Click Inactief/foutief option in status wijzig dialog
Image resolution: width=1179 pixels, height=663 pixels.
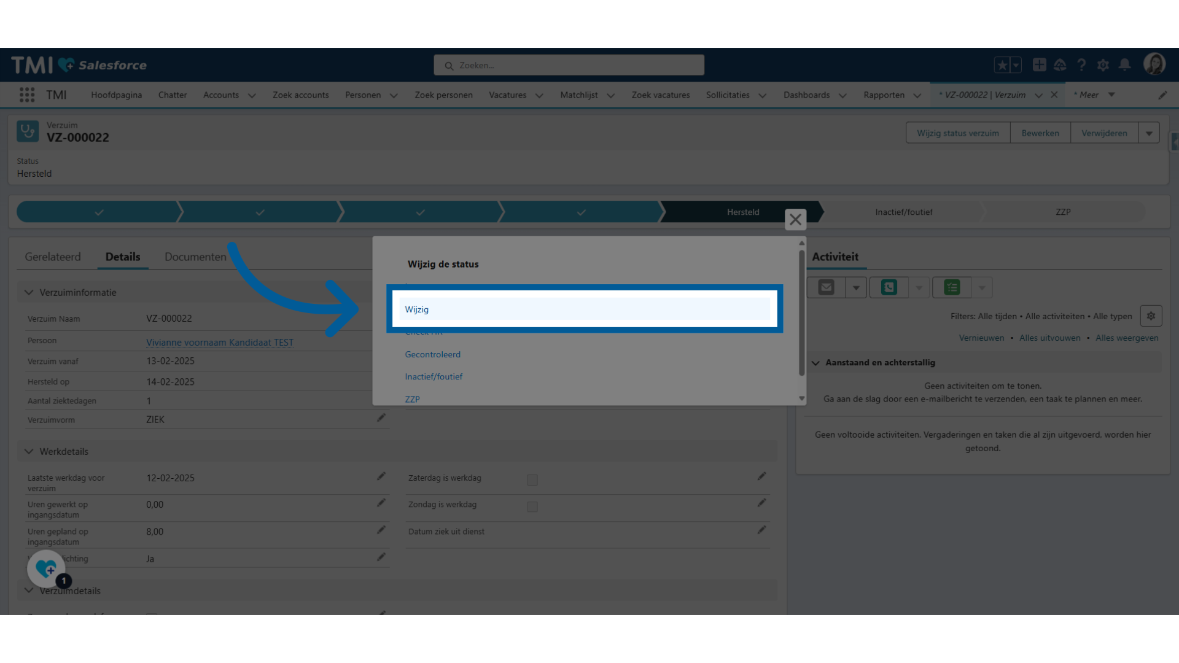pos(434,376)
